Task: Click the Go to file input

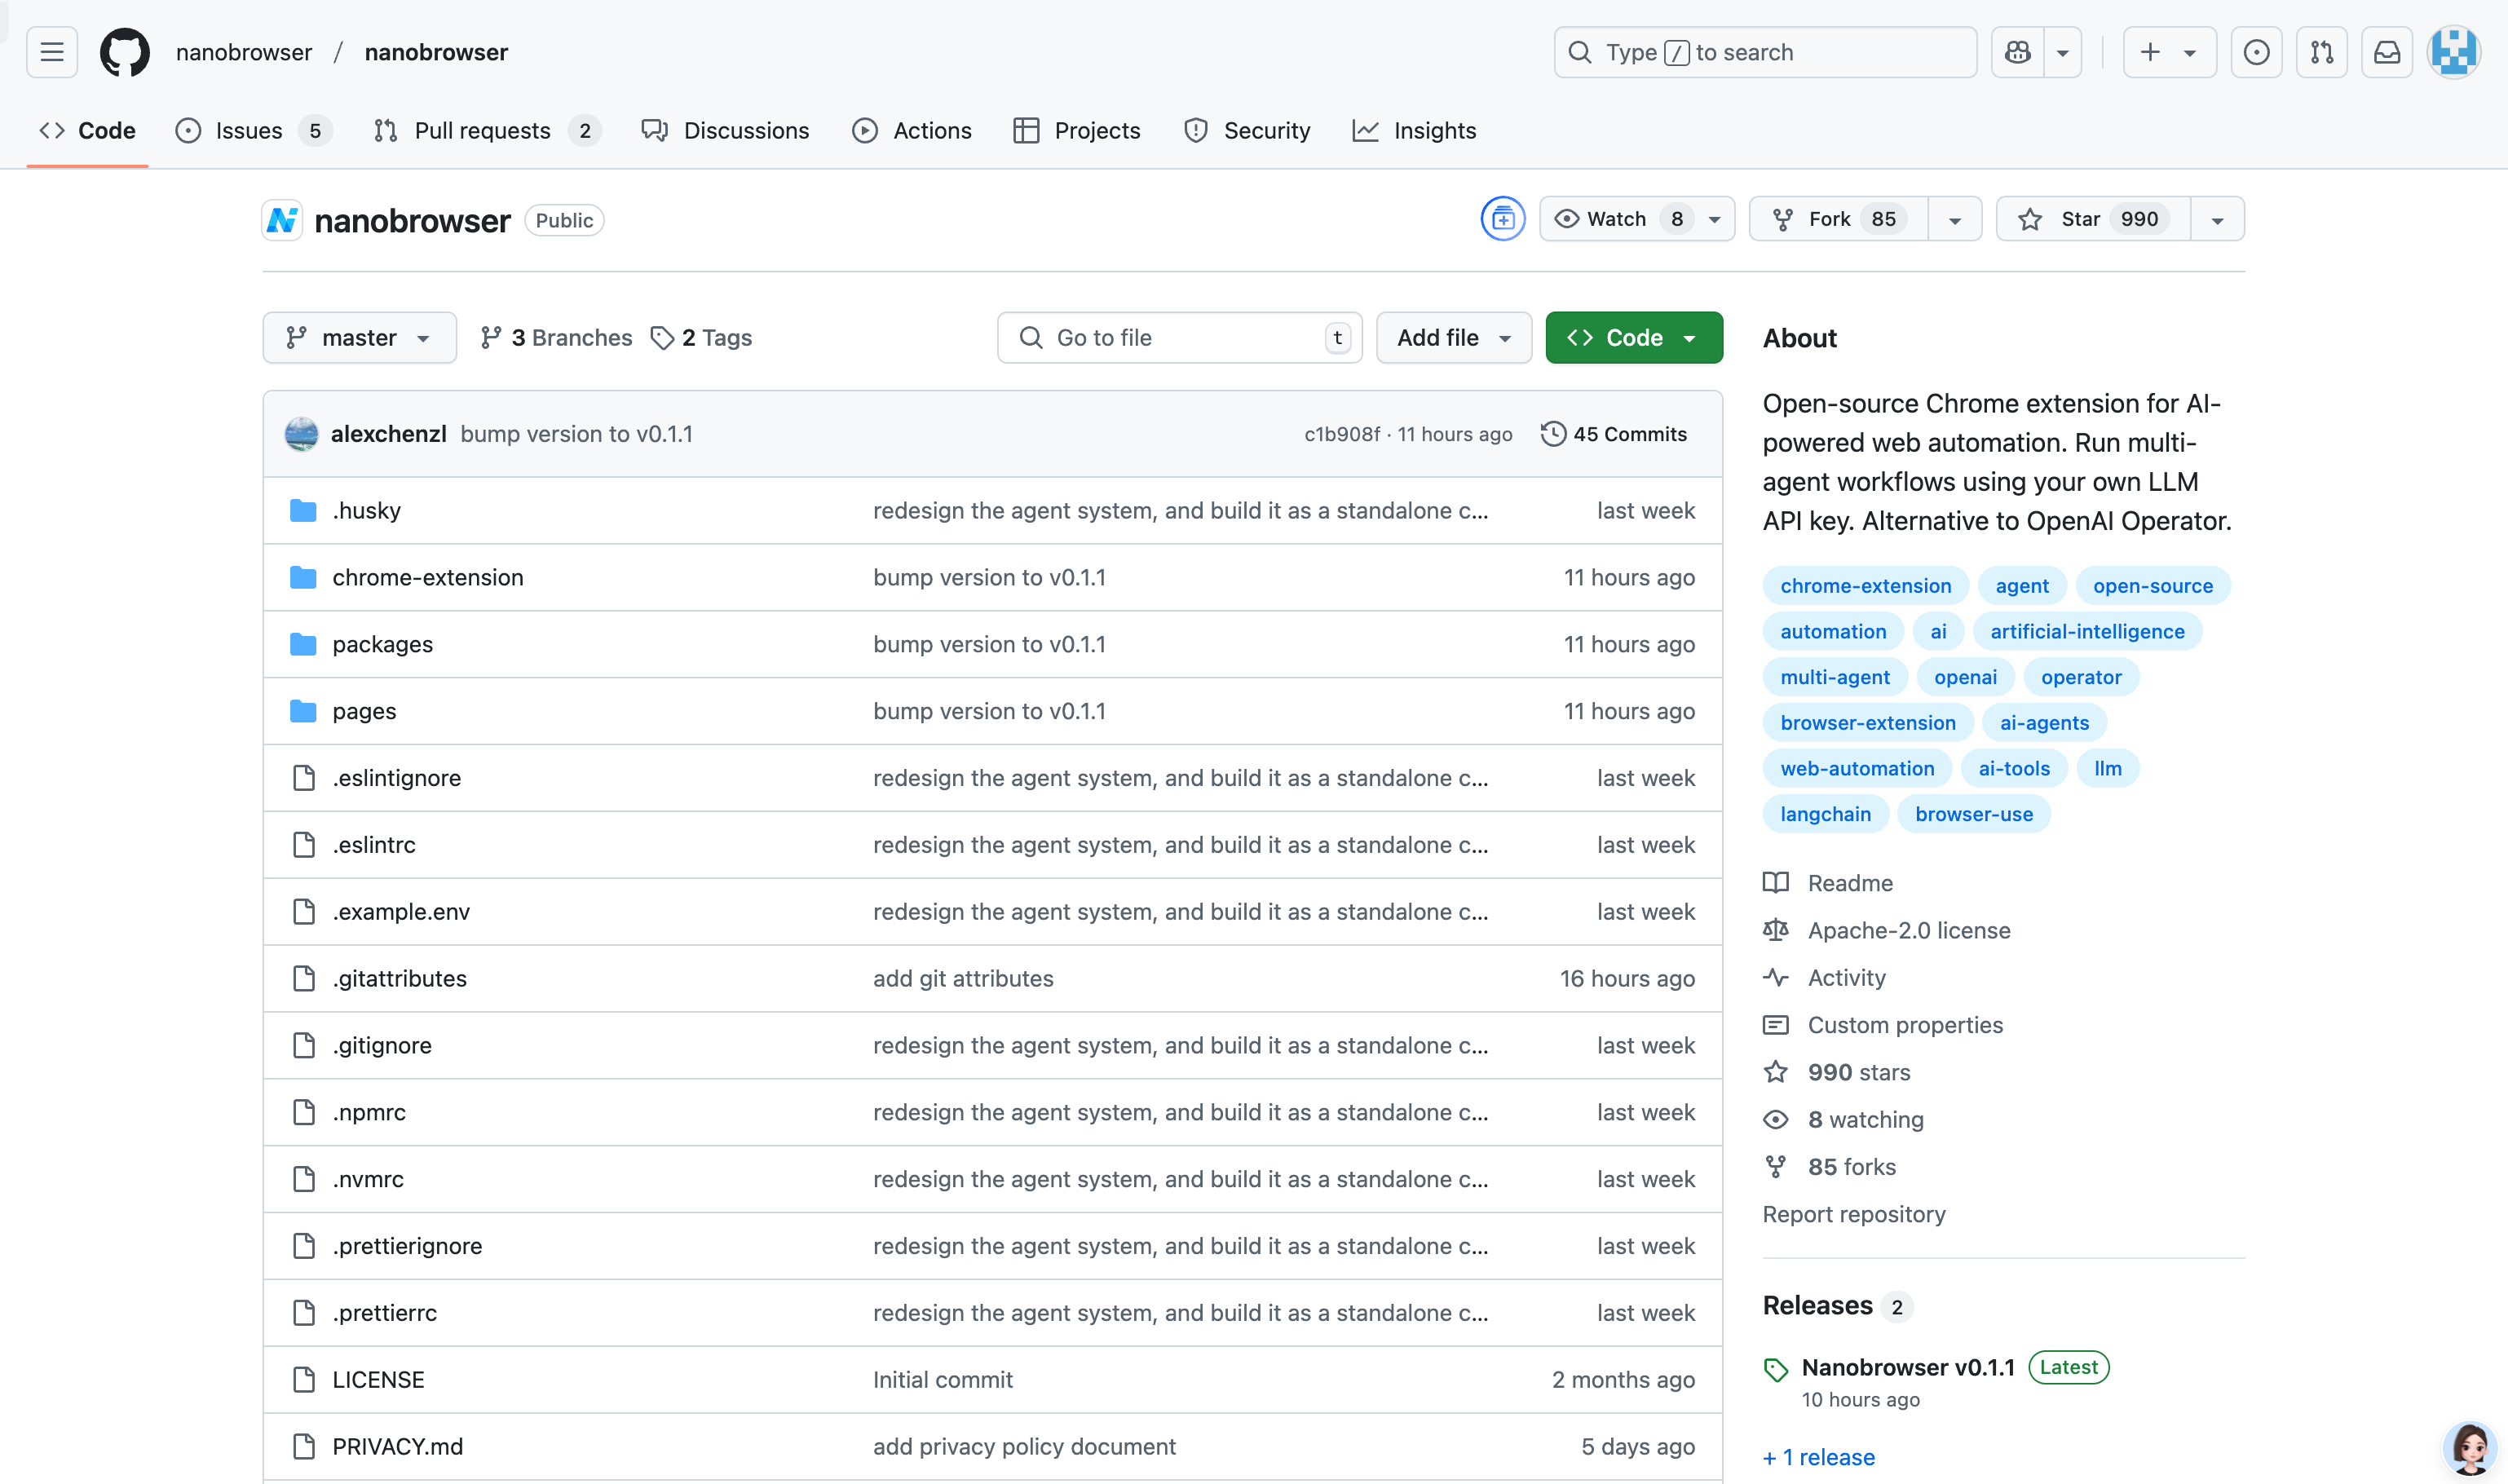Action: (x=1180, y=338)
